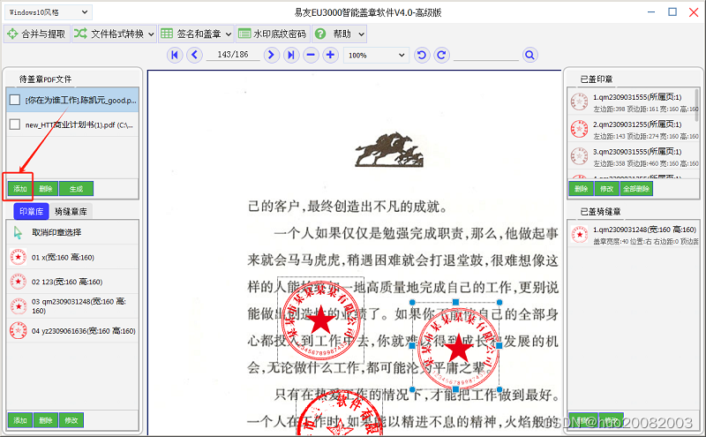Select seal thumbnail 02 123
Viewport: 706px width, 437px height.
18,282
